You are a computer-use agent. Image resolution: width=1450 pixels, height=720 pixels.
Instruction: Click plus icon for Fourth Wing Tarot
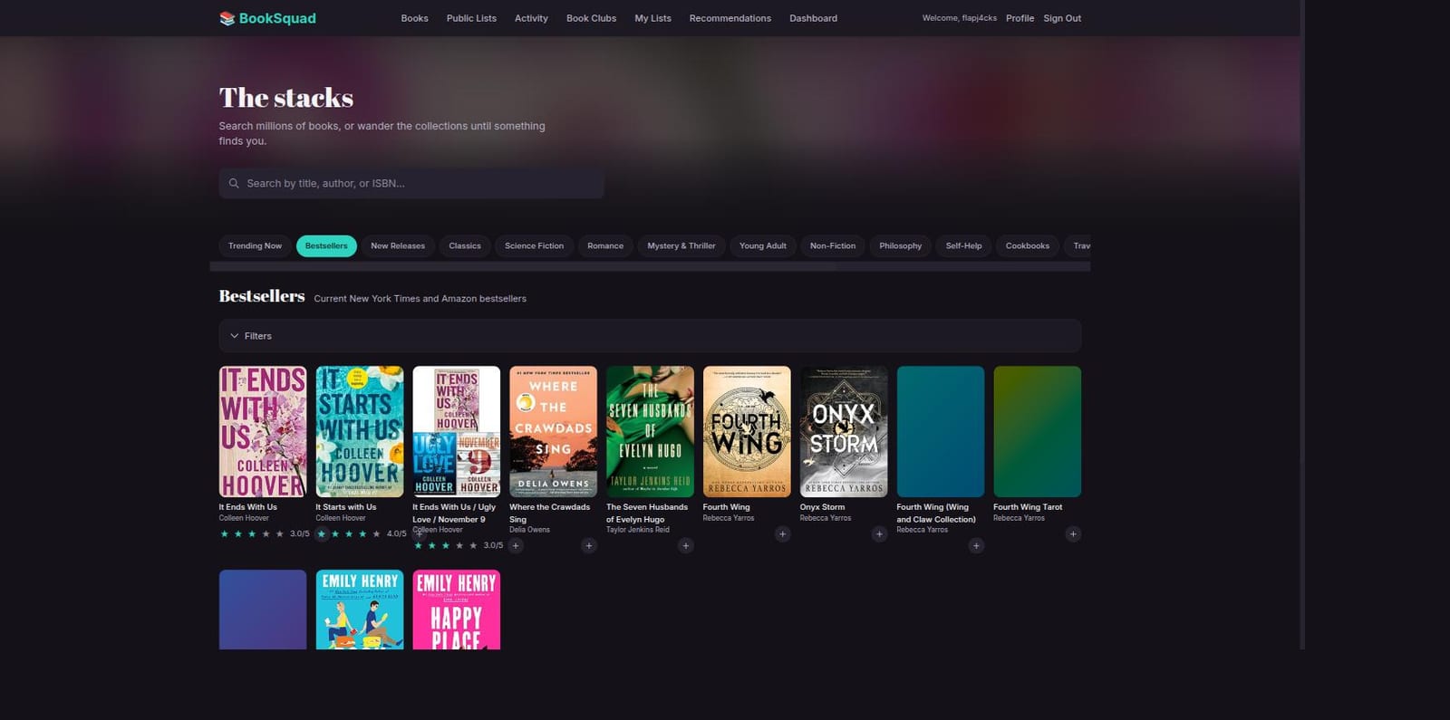[x=1073, y=534]
